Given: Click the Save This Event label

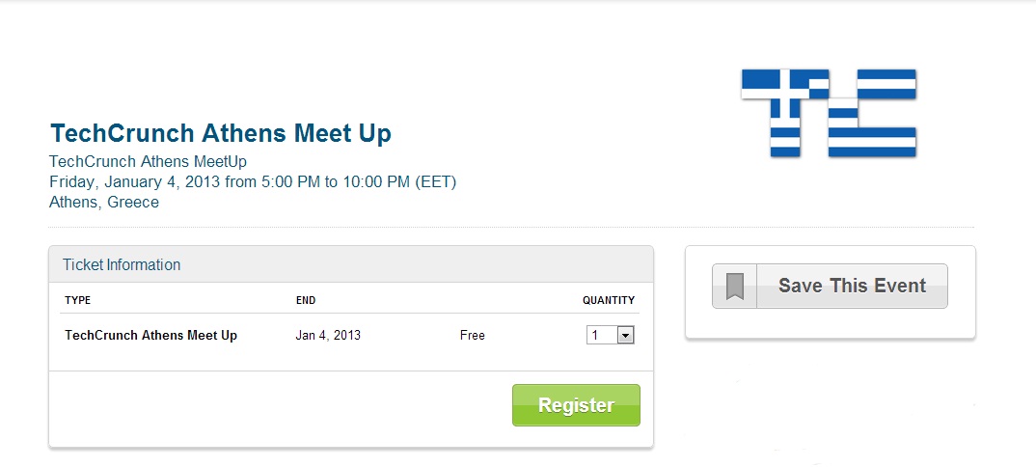Looking at the screenshot, I should click(x=852, y=286).
